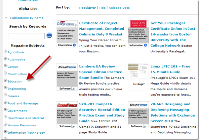This screenshot has height=140, width=199.
Task: Select the Engineering subject link
Action: 16,89
